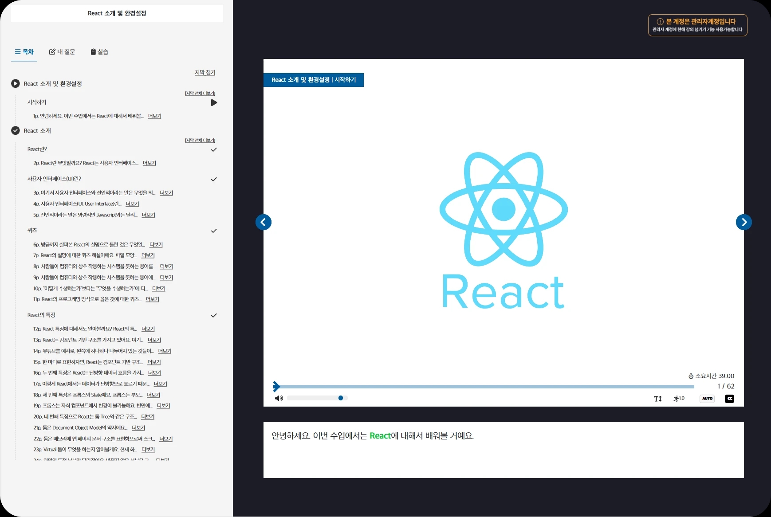Expand 더보기 for subtitle 5p
Screen dimensions: 771x517
pyautogui.click(x=148, y=215)
